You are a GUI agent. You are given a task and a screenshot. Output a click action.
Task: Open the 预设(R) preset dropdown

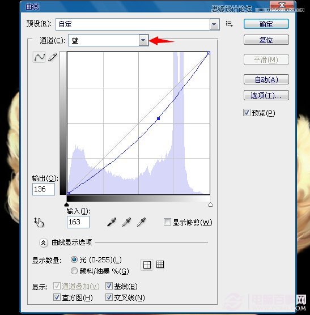pos(214,24)
